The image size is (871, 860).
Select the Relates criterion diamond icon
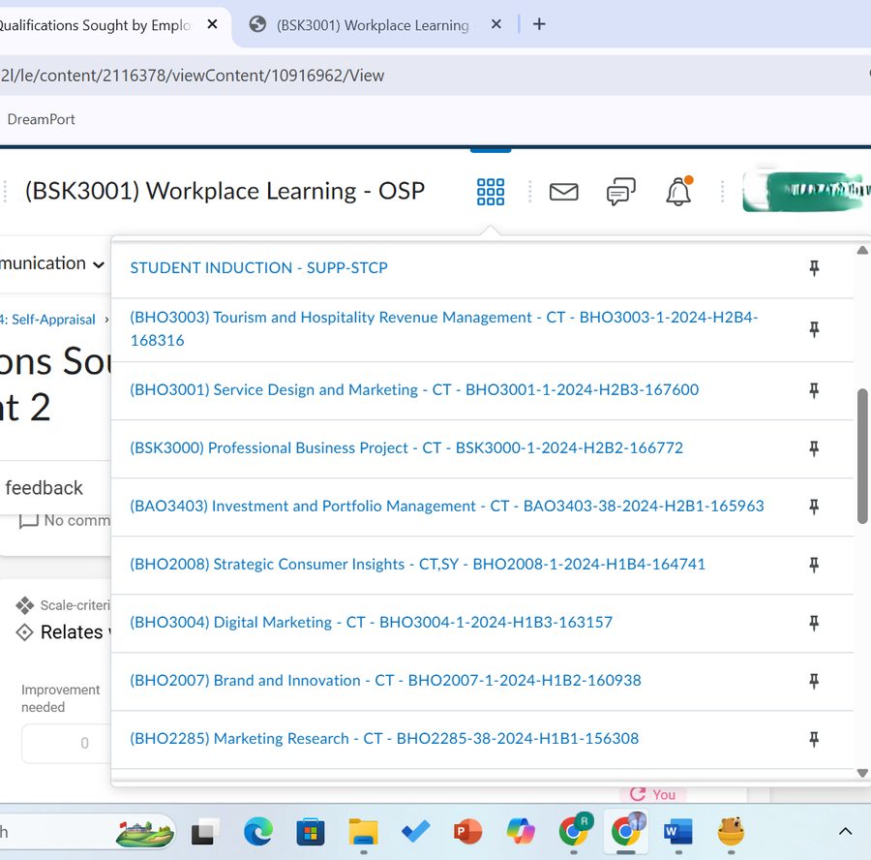(24, 632)
